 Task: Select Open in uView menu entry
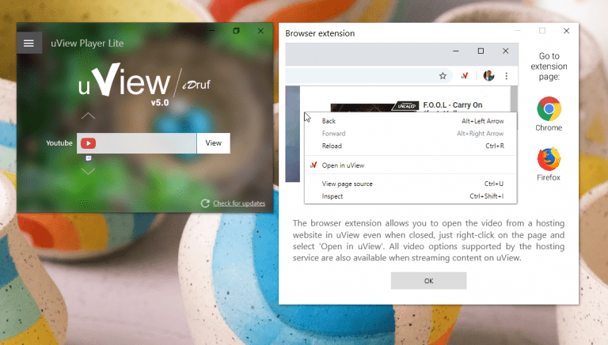click(343, 165)
